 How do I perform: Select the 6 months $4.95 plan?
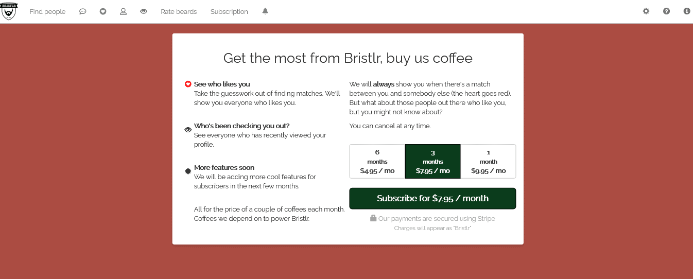click(377, 162)
